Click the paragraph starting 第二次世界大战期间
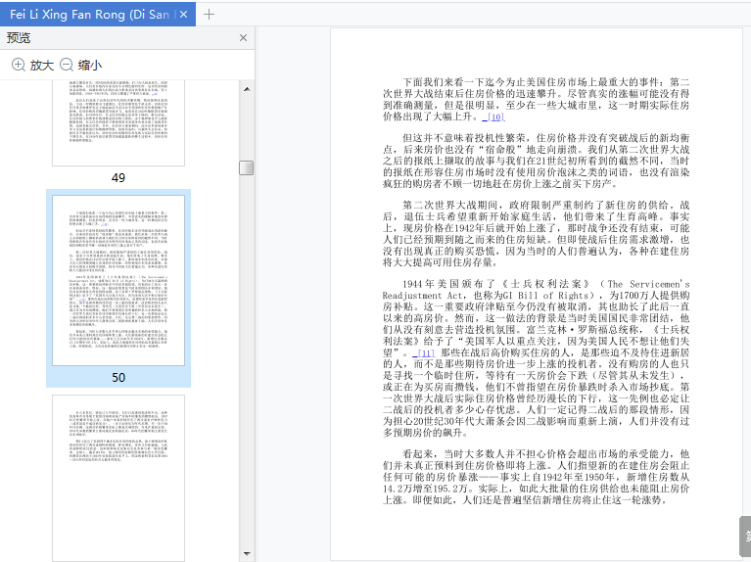Viewport: 751px width, 562px height. click(x=536, y=234)
